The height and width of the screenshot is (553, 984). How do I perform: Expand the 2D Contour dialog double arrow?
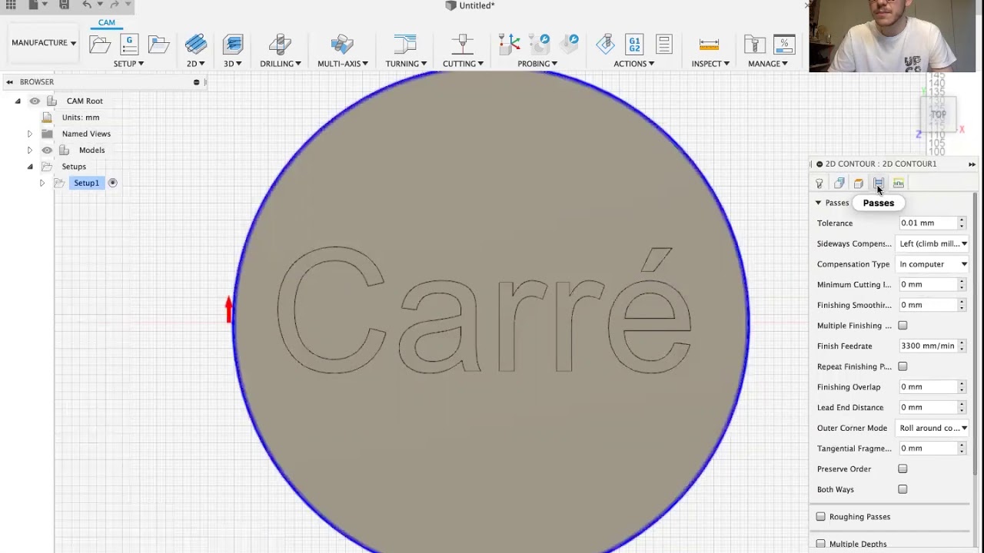972,164
